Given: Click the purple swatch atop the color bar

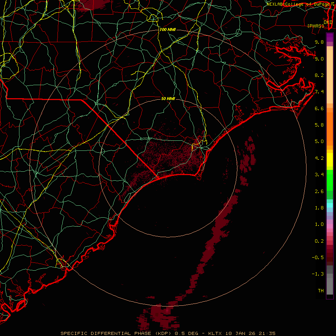Looking at the screenshot, I should pos(330,37).
